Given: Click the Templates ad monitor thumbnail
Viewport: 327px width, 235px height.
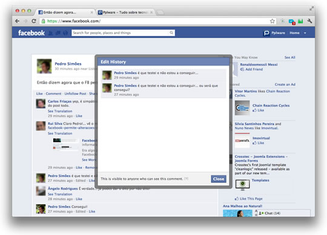Looking at the screenshot, I should [242, 185].
